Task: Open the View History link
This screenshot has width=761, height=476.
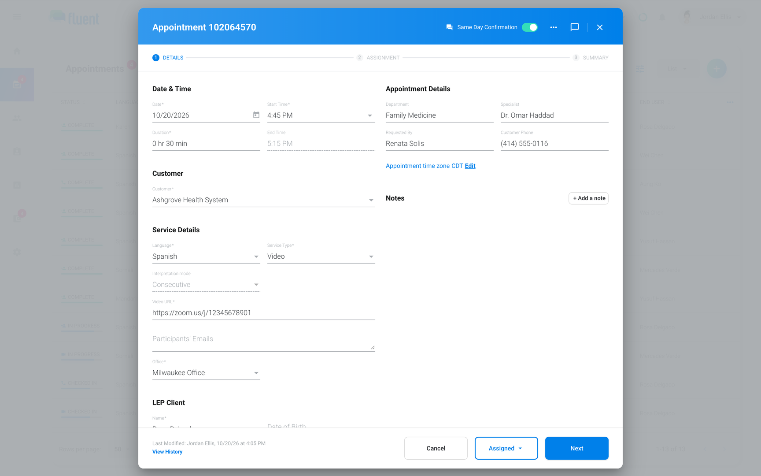Action: 167,452
